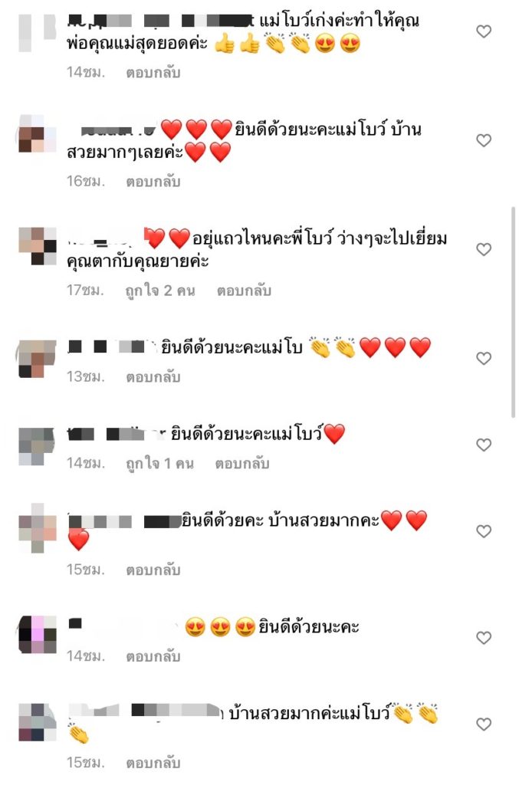Like the last comment 'บ้านสวยมากค่ะแม่โบว์'
The height and width of the screenshot is (785, 519).
pyautogui.click(x=484, y=724)
